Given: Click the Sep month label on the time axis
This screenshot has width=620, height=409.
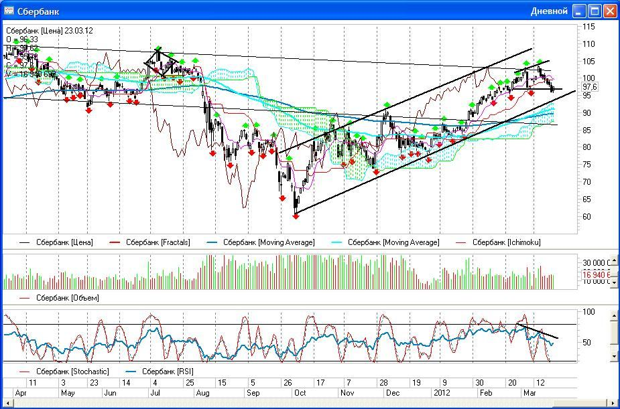Looking at the screenshot, I should point(253,393).
